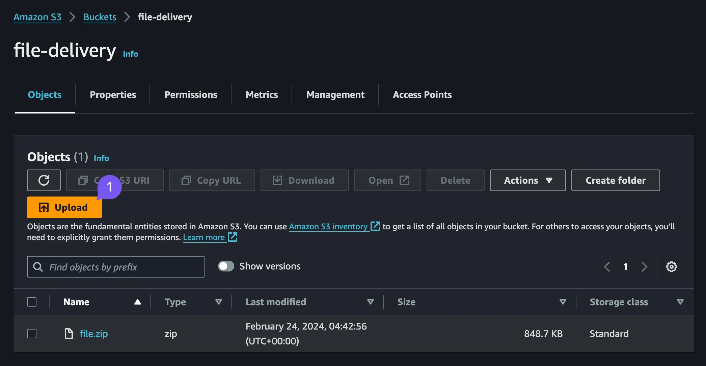Click the orange Upload button
The width and height of the screenshot is (706, 366).
[64, 207]
